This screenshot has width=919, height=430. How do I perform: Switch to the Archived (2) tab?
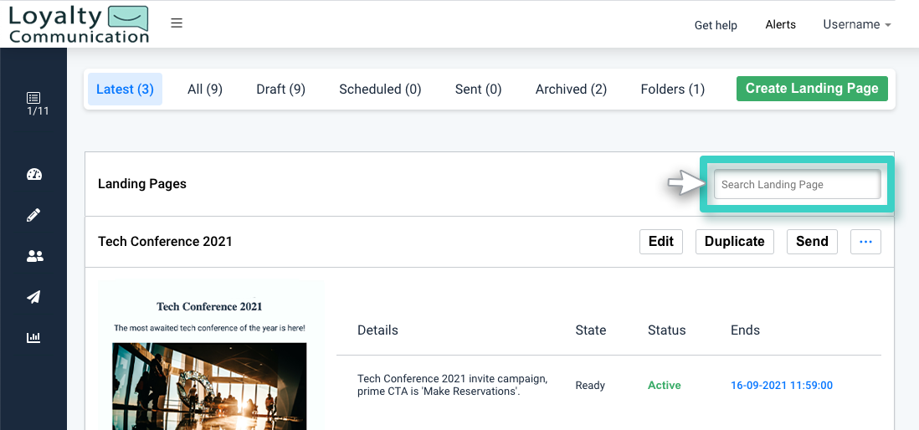(x=571, y=89)
